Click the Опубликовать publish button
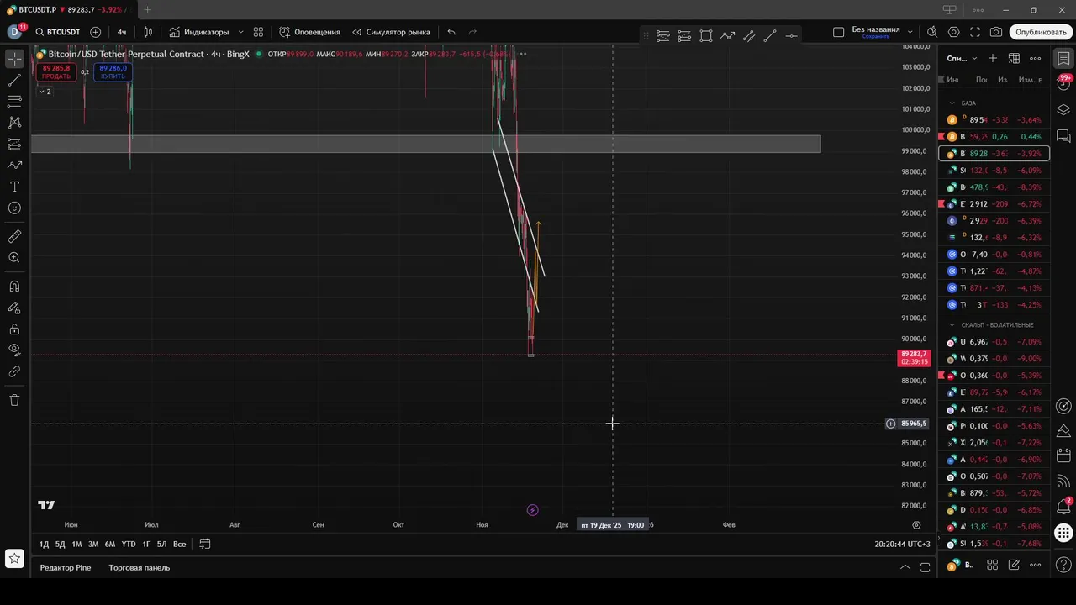1076x605 pixels. [x=1041, y=32]
